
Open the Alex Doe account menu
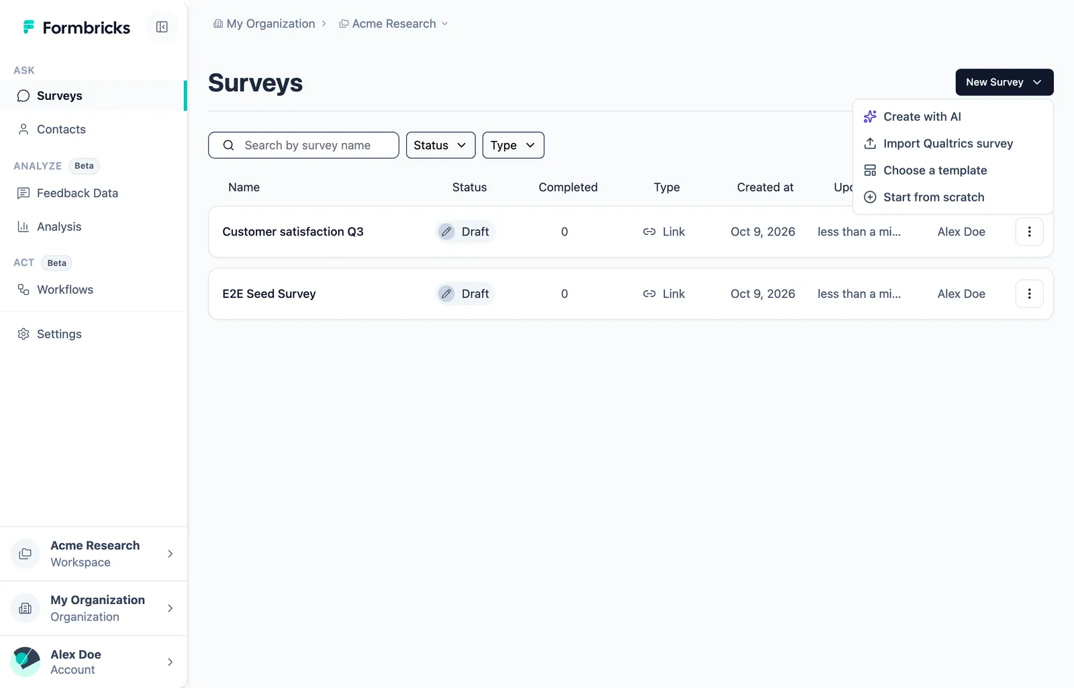[x=93, y=662]
